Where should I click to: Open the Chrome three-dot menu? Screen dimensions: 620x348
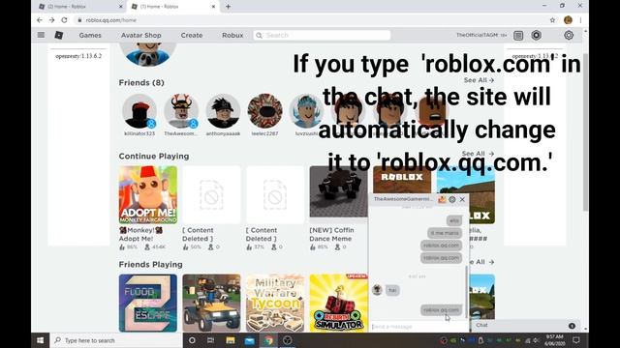[580, 20]
